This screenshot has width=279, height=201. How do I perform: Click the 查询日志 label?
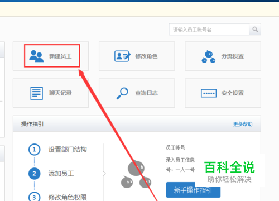pyautogui.click(x=146, y=93)
